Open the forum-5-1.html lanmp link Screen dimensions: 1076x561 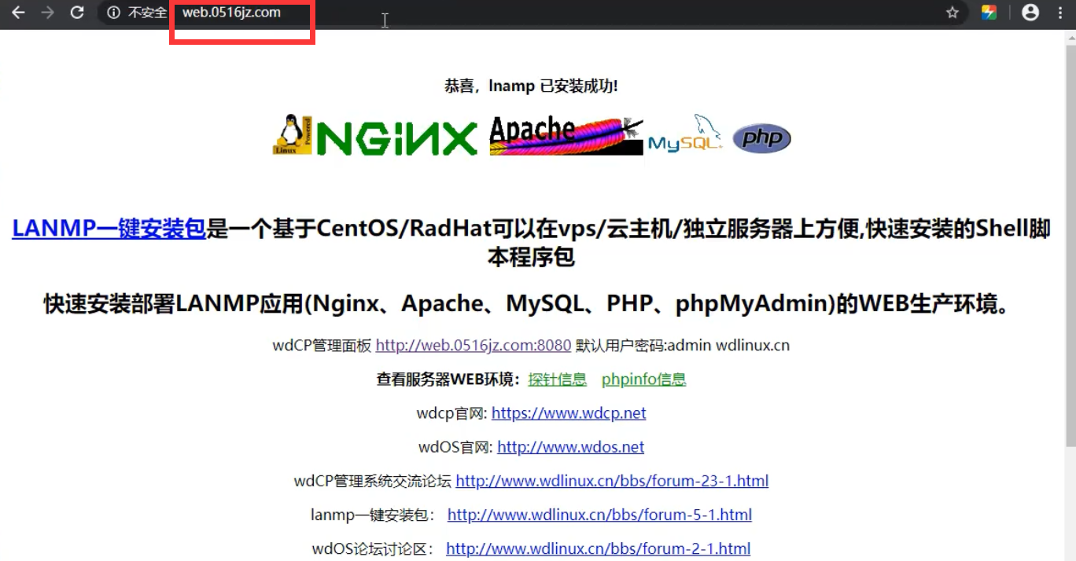click(x=599, y=515)
